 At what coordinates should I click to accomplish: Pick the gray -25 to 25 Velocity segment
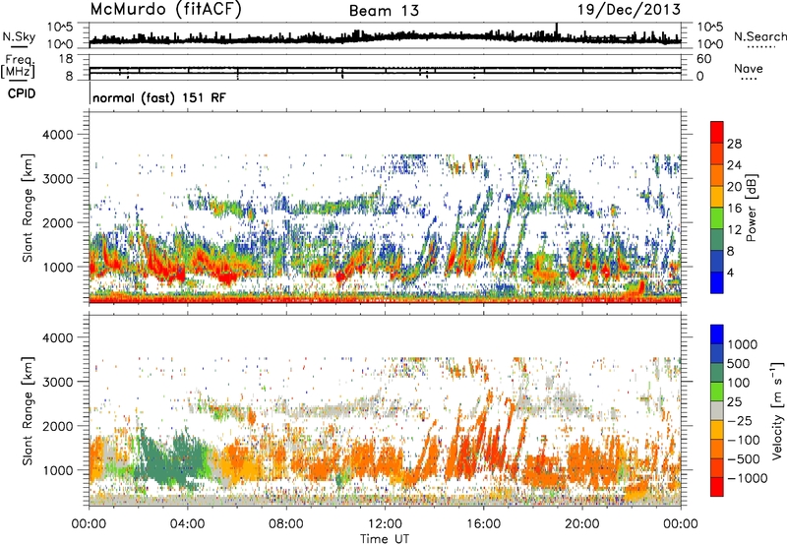tap(717, 410)
